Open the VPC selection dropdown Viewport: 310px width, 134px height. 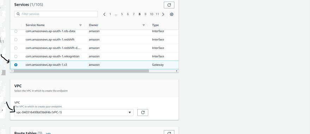tap(74, 113)
